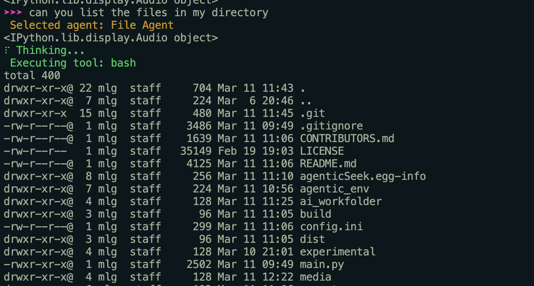This screenshot has width=534, height=286.
Task: Select the .gitignore filename
Action: (x=331, y=126)
